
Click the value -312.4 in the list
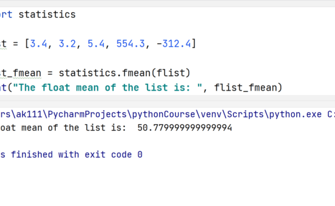pos(174,44)
